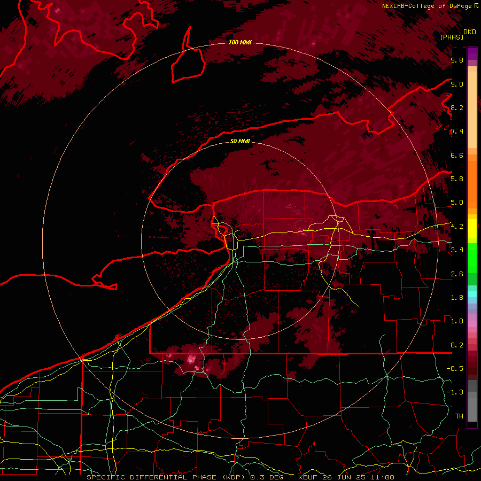
Task: Click the 1.8 scale value
Action: [457, 298]
